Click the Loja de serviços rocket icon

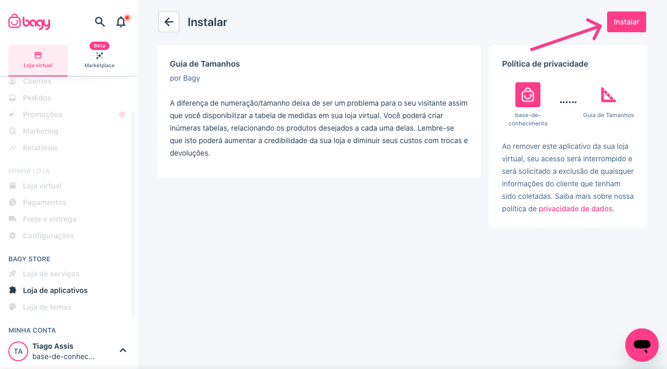pyautogui.click(x=13, y=274)
